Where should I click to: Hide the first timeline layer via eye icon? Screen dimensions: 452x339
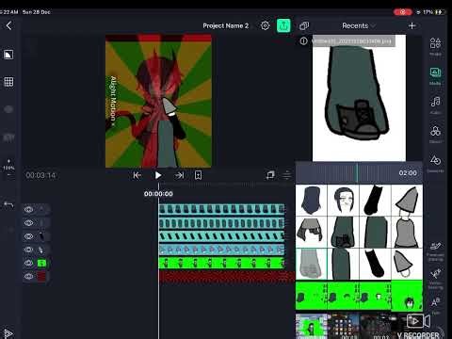click(29, 209)
